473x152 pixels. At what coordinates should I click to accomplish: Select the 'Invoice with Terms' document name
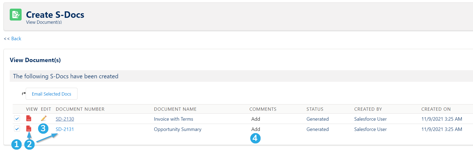click(x=174, y=119)
